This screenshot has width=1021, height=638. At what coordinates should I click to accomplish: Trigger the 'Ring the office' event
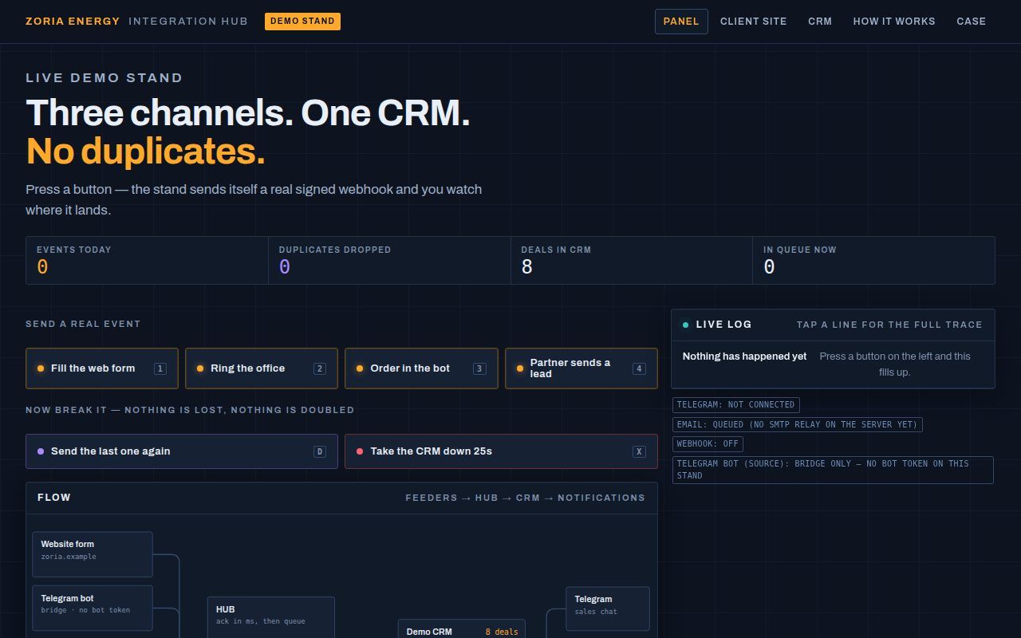click(262, 368)
